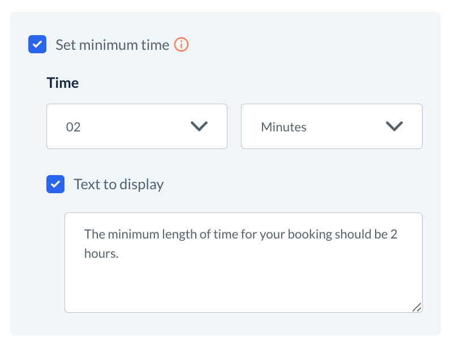Click the word "length" in the message text
The width and height of the screenshot is (456, 349).
181,234
